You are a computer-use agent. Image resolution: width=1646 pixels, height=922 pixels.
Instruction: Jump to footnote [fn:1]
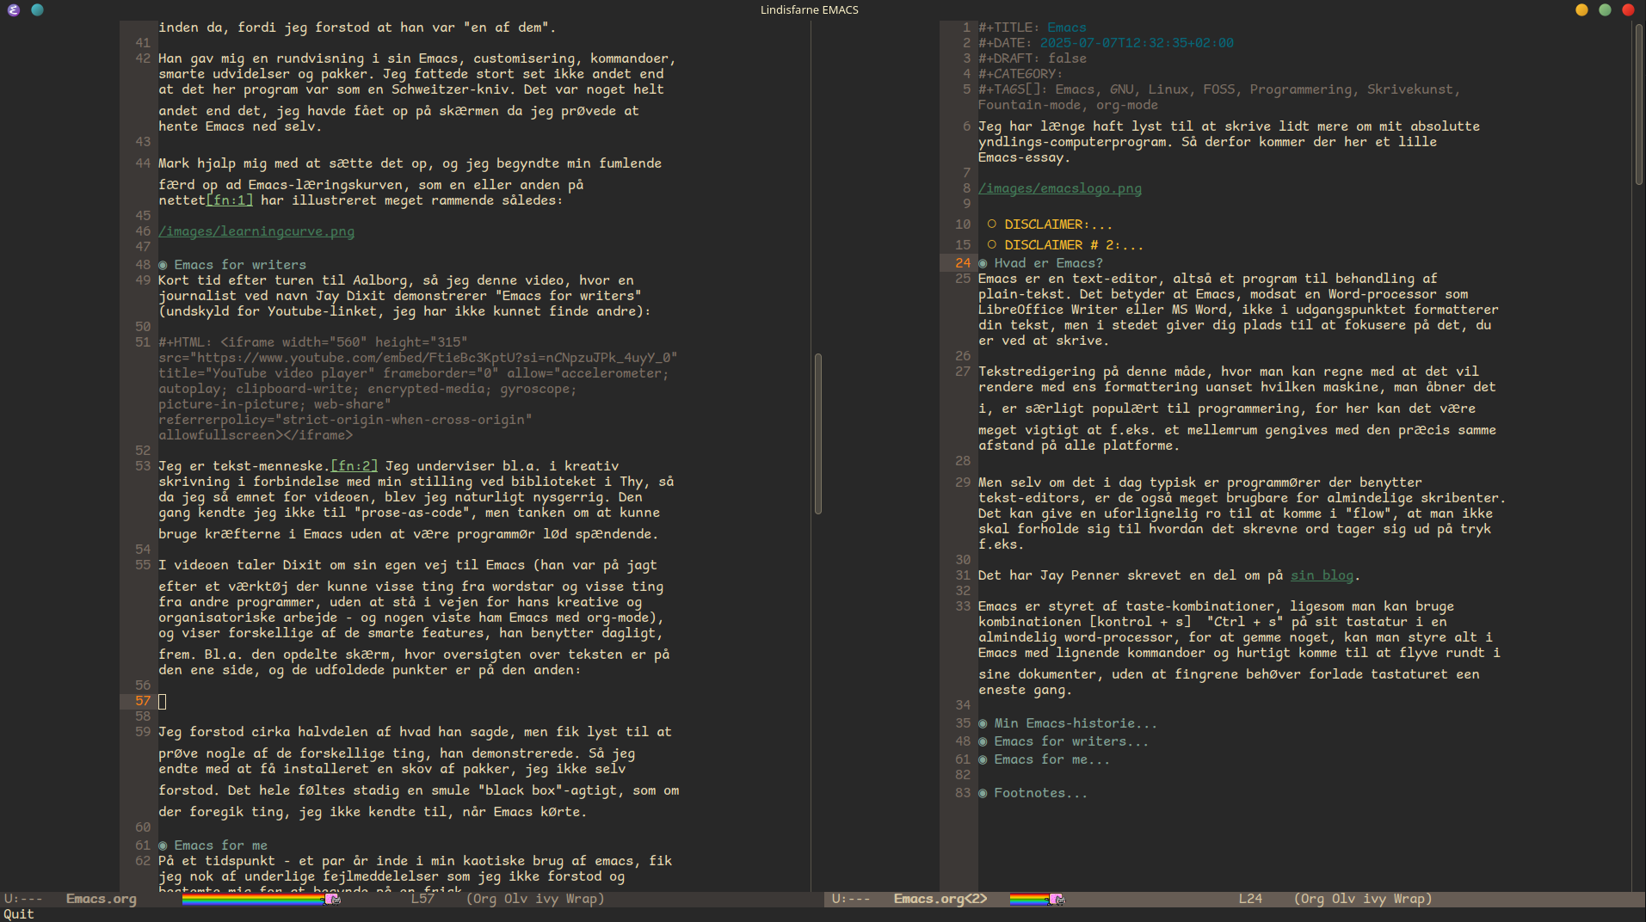coord(229,200)
